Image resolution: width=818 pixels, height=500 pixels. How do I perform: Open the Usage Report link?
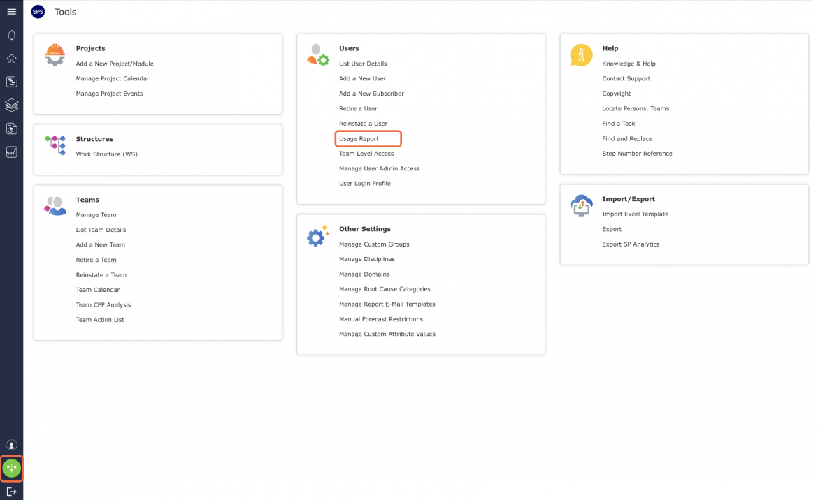359,138
